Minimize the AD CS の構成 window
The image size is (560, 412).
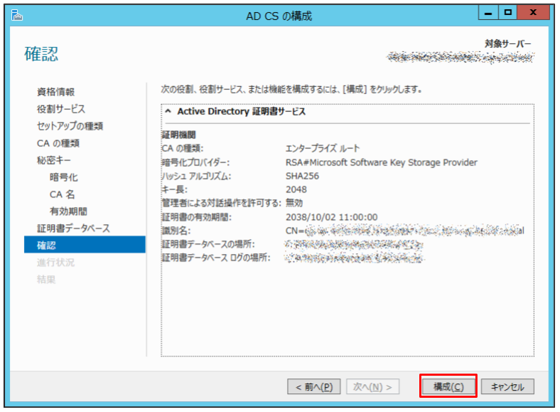[x=488, y=13]
